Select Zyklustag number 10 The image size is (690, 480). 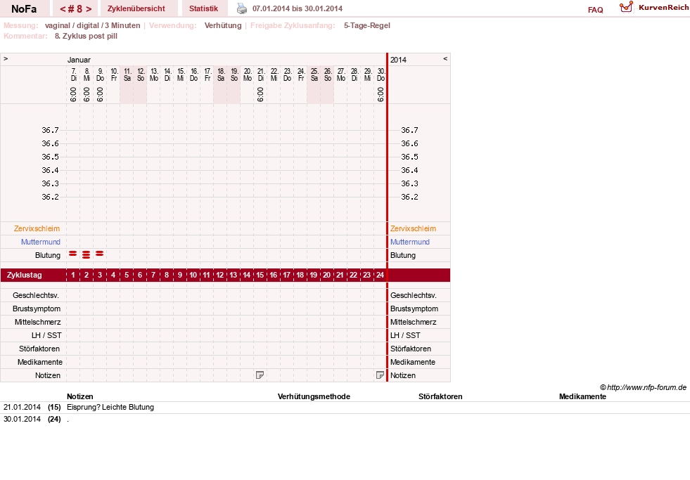(193, 275)
